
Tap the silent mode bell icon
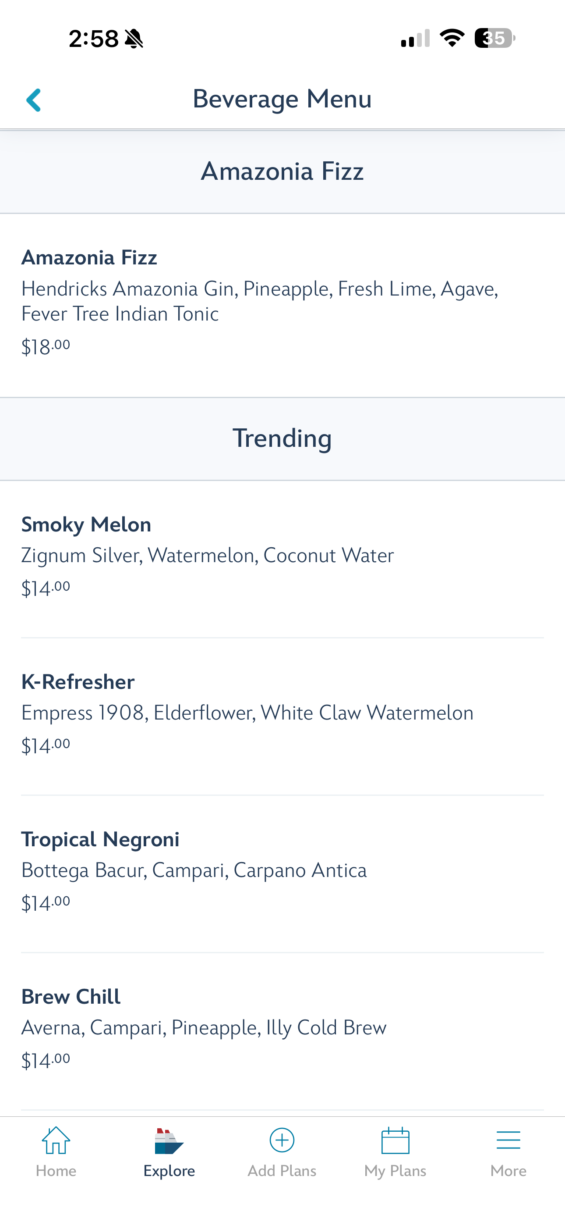pos(134,39)
